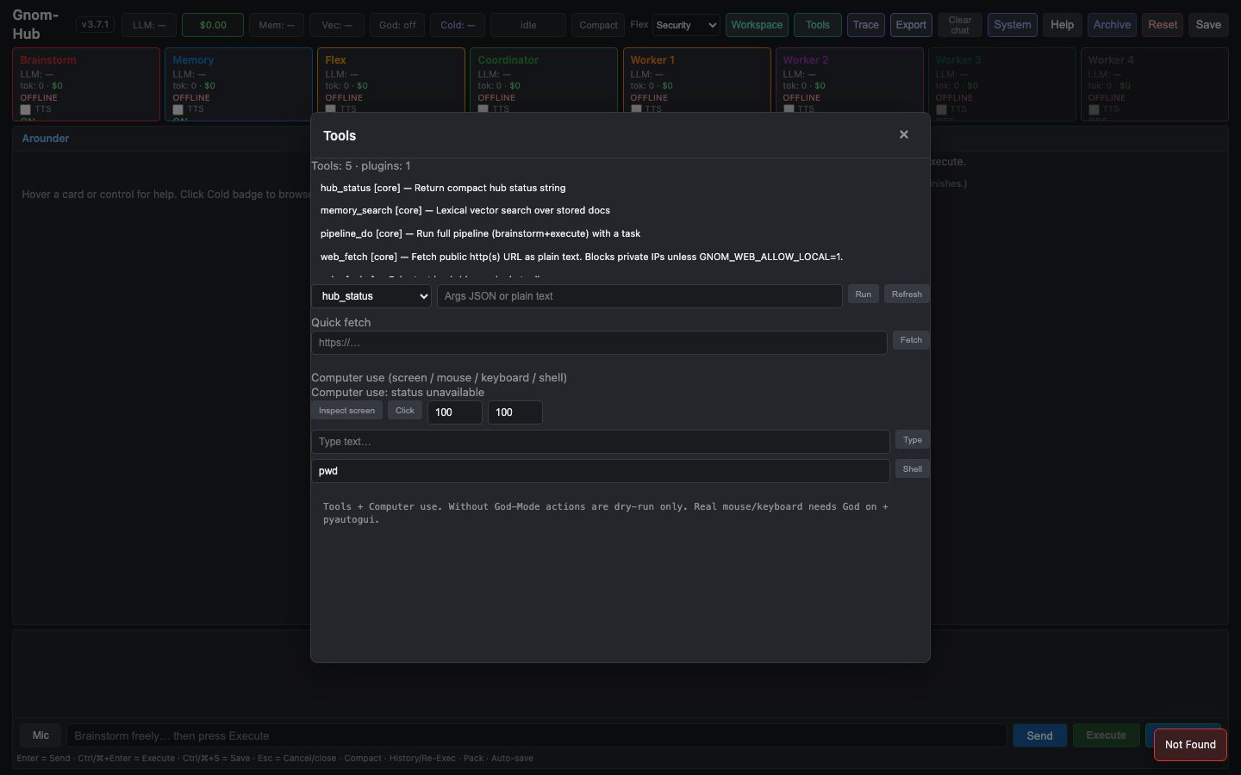The image size is (1241, 775).
Task: Select the Worker 4 agent card
Action: pyautogui.click(x=1154, y=84)
